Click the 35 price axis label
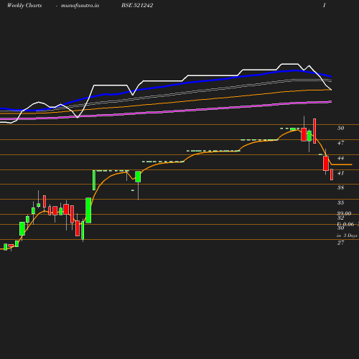Screen dimensions: 359x359 click(x=341, y=202)
